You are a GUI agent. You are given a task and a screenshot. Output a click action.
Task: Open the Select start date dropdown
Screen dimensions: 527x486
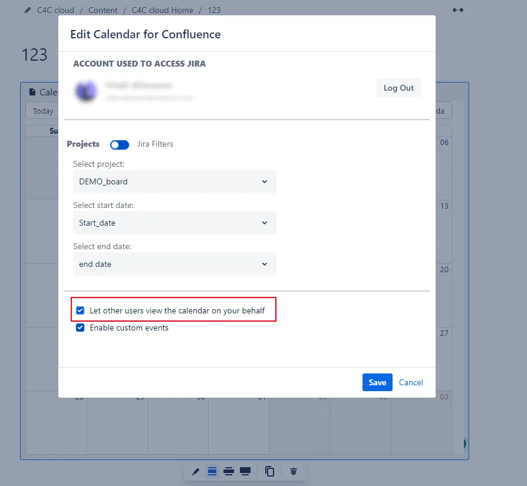174,223
